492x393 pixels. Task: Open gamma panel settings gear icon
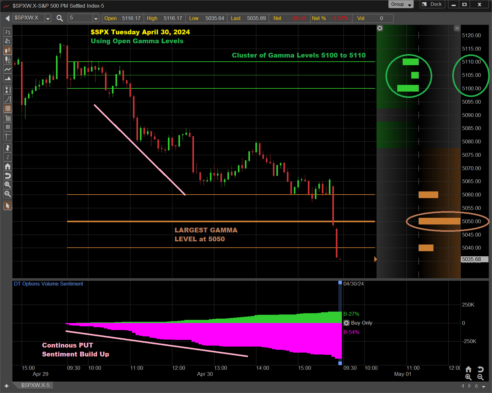tap(380, 28)
